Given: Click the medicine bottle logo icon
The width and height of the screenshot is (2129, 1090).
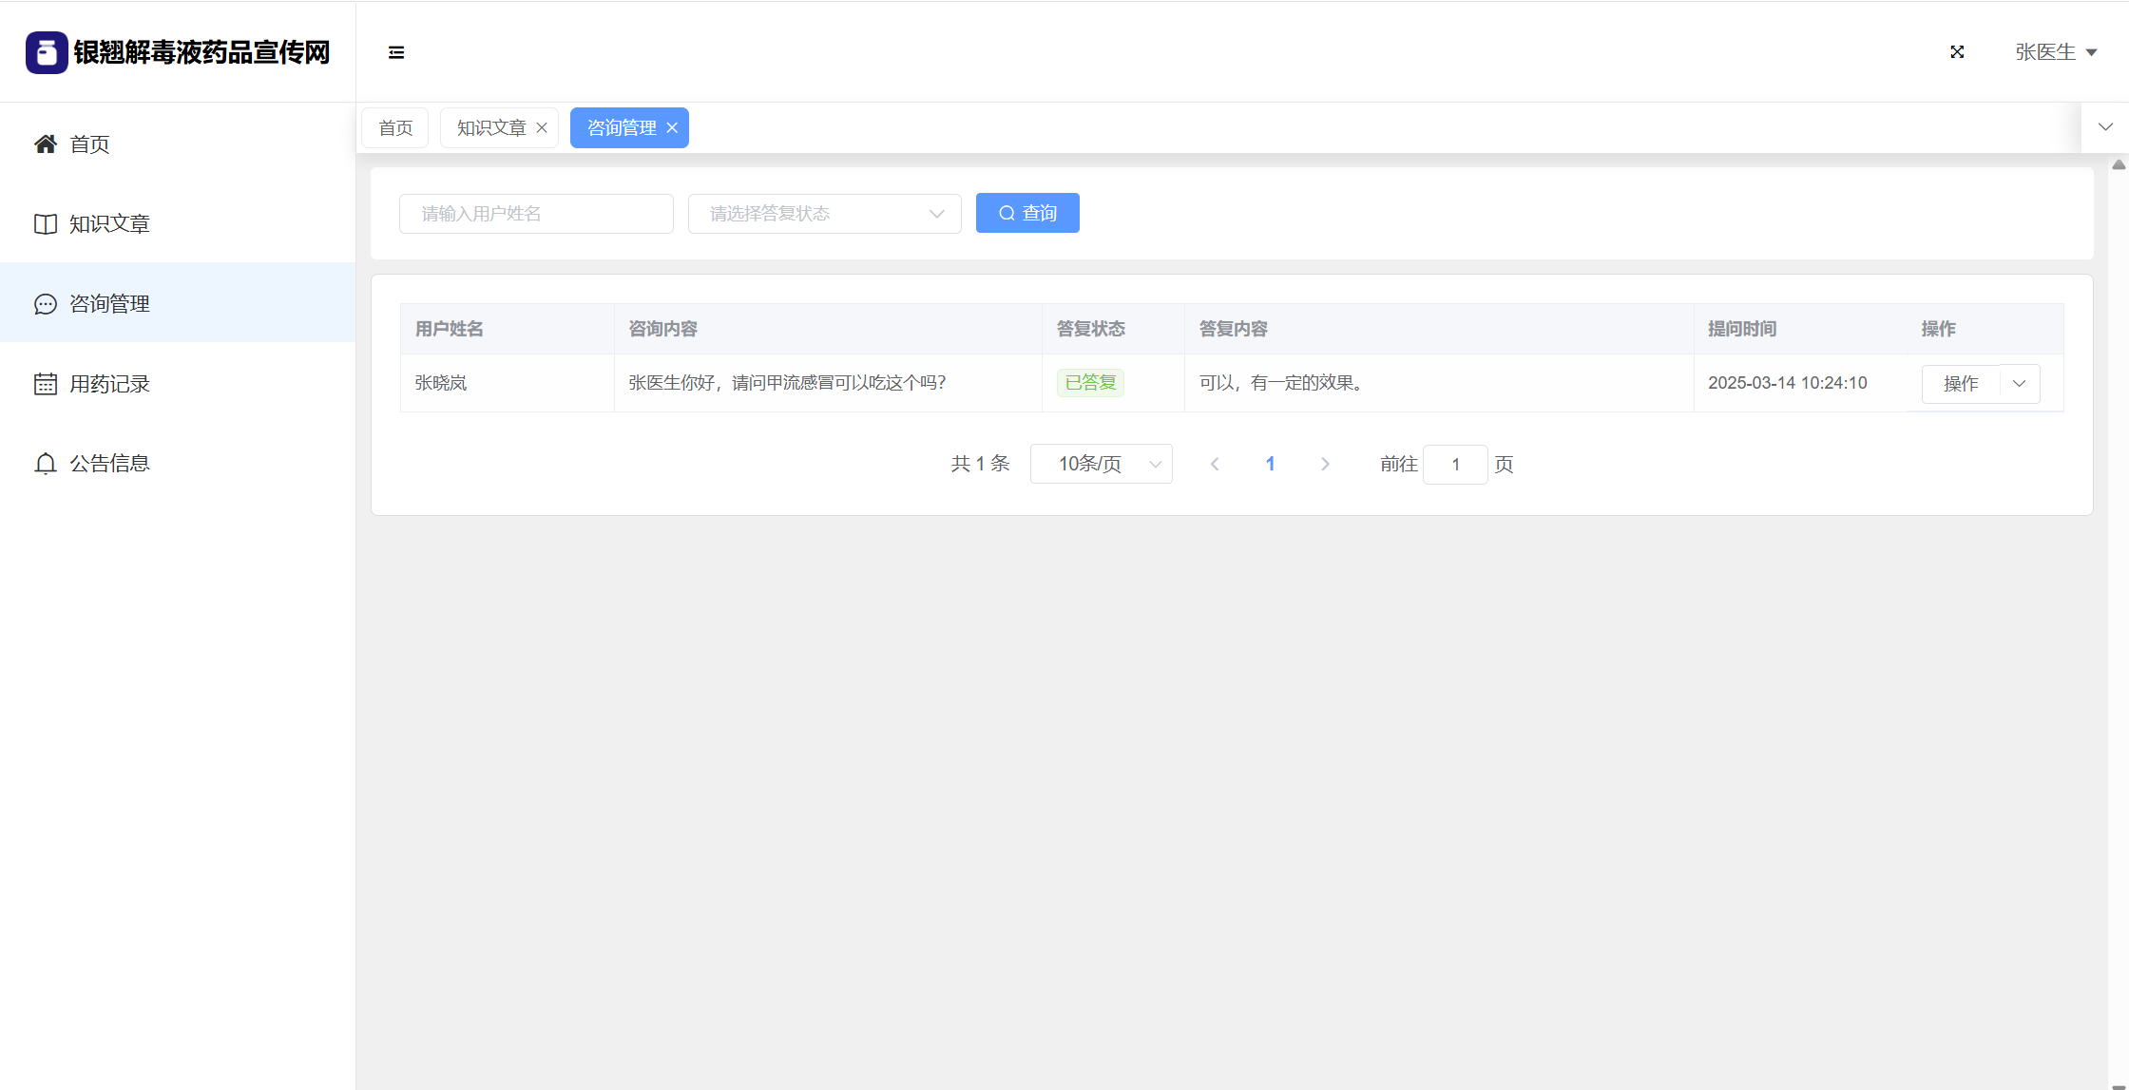Looking at the screenshot, I should (x=47, y=52).
